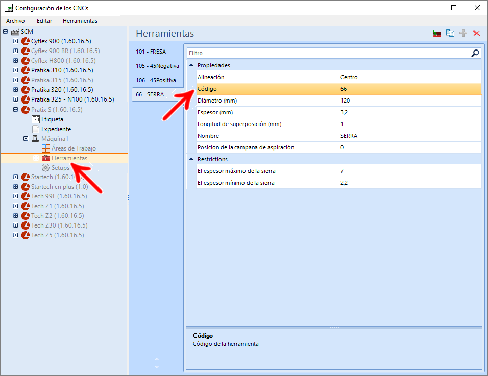Open the Archivo menu
Screen dimensions: 488x376
[15, 21]
